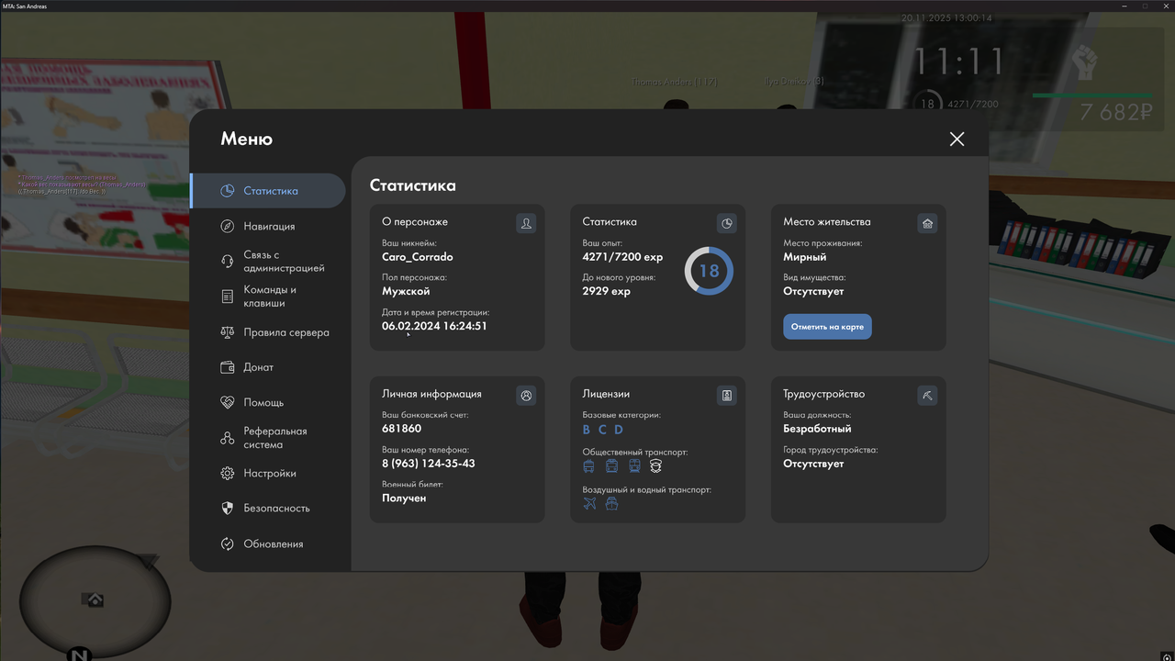Click the 11:11 game clock

959,62
